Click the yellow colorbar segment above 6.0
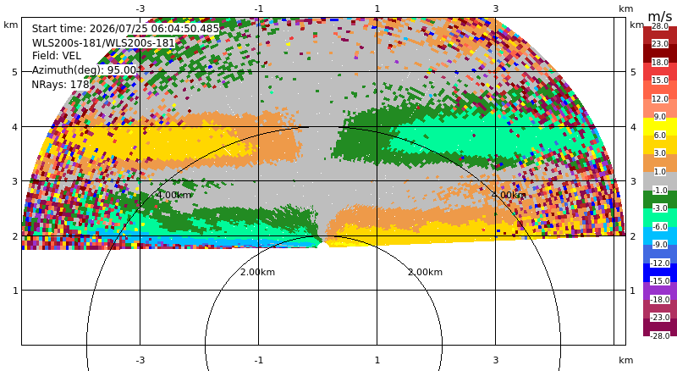The width and height of the screenshot is (677, 371). click(660, 126)
